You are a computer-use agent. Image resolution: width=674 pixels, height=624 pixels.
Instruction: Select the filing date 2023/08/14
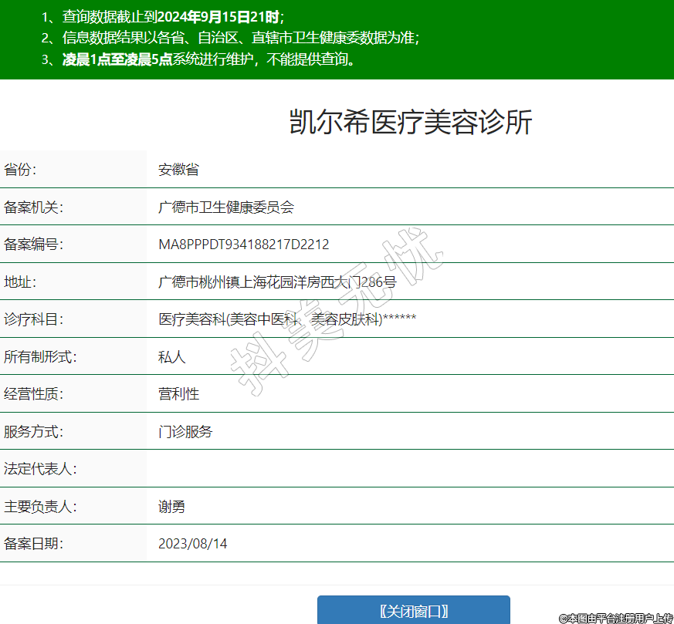pyautogui.click(x=193, y=544)
